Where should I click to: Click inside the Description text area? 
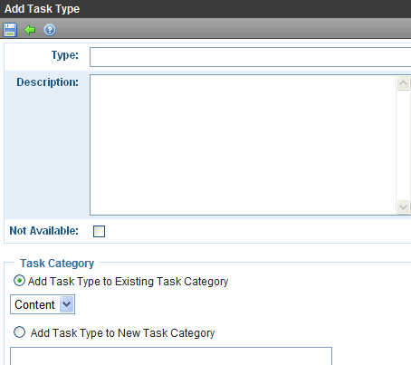(x=243, y=145)
